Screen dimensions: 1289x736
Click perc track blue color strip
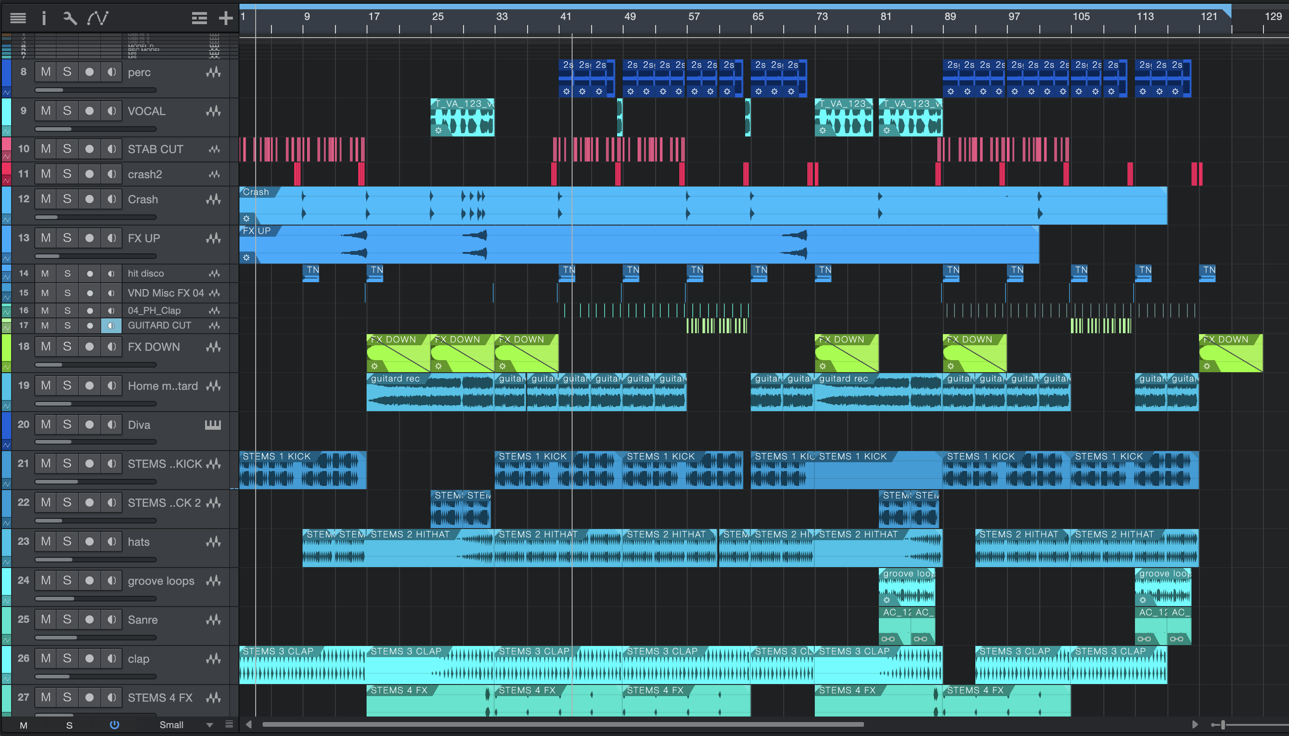[x=6, y=73]
